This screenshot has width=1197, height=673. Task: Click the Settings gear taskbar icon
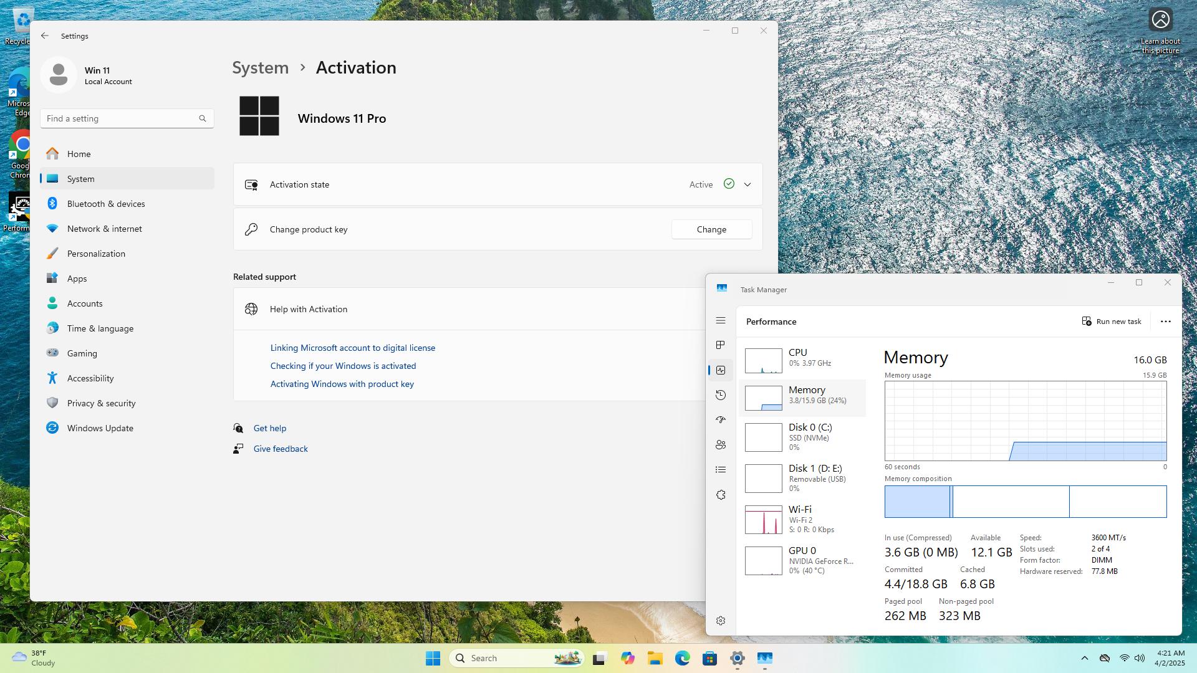tap(737, 658)
